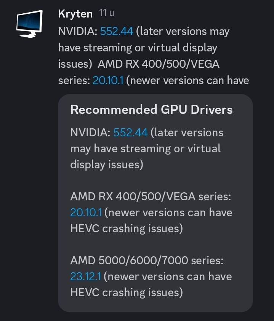Click "have streaming or virtual display" in the message
274x321 pixels.
click(138, 48)
